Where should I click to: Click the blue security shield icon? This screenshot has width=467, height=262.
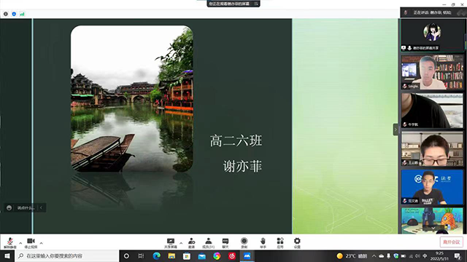point(14,14)
